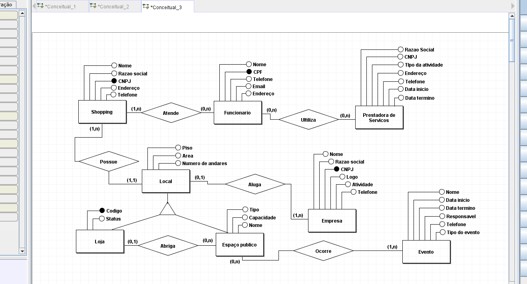Viewport: 527px width, 284px height.
Task: Click the Abriga relationship diamond
Action: [x=168, y=246]
